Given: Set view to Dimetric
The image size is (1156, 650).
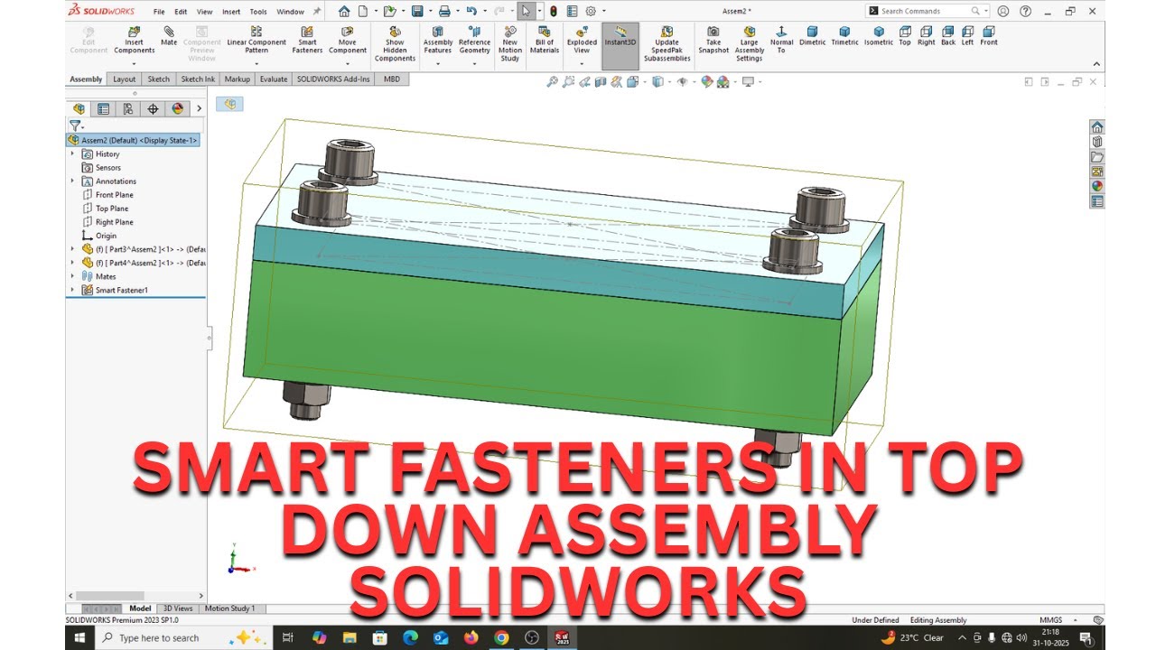Looking at the screenshot, I should pyautogui.click(x=813, y=36).
